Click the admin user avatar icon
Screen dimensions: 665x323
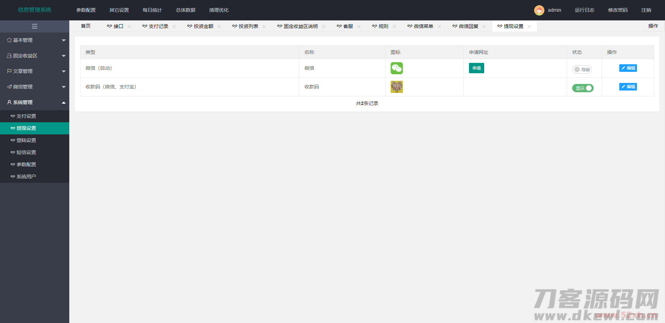[x=539, y=10]
